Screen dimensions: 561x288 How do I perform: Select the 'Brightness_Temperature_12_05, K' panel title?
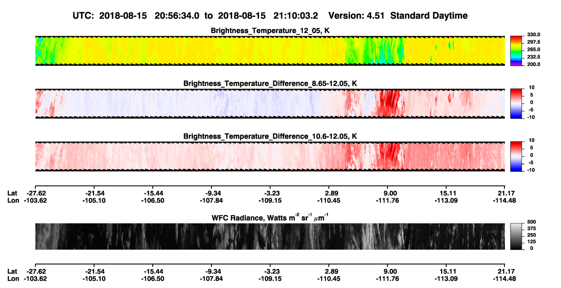270,31
